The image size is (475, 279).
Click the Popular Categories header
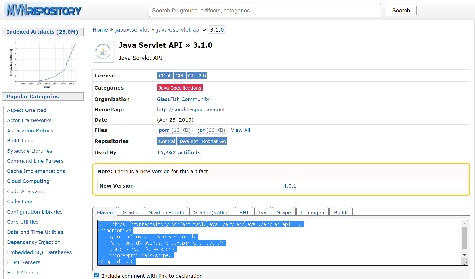click(x=43, y=96)
